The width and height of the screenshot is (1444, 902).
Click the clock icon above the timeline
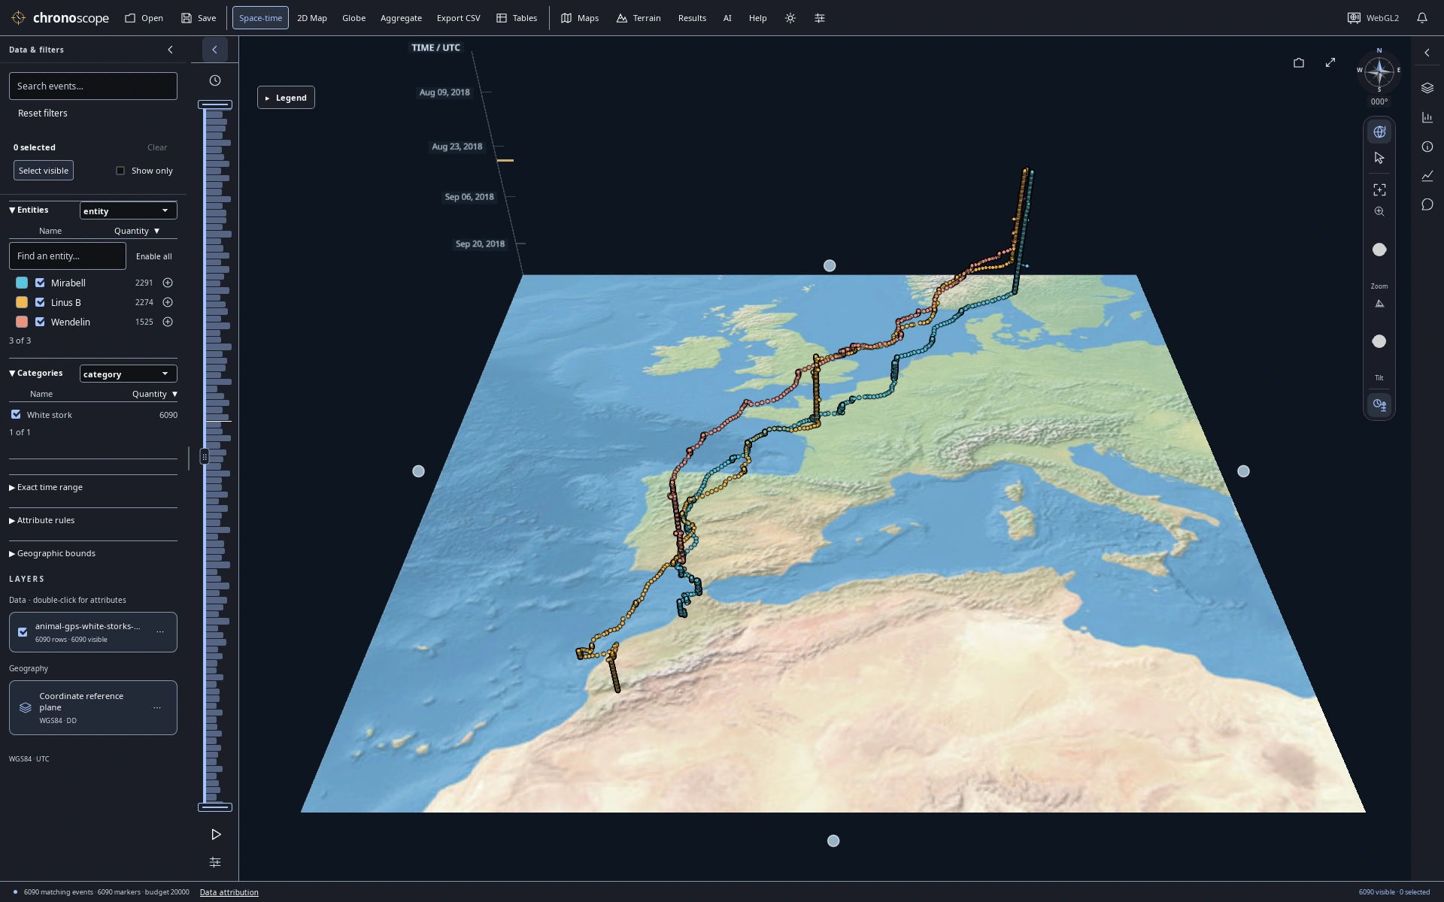[x=215, y=80]
